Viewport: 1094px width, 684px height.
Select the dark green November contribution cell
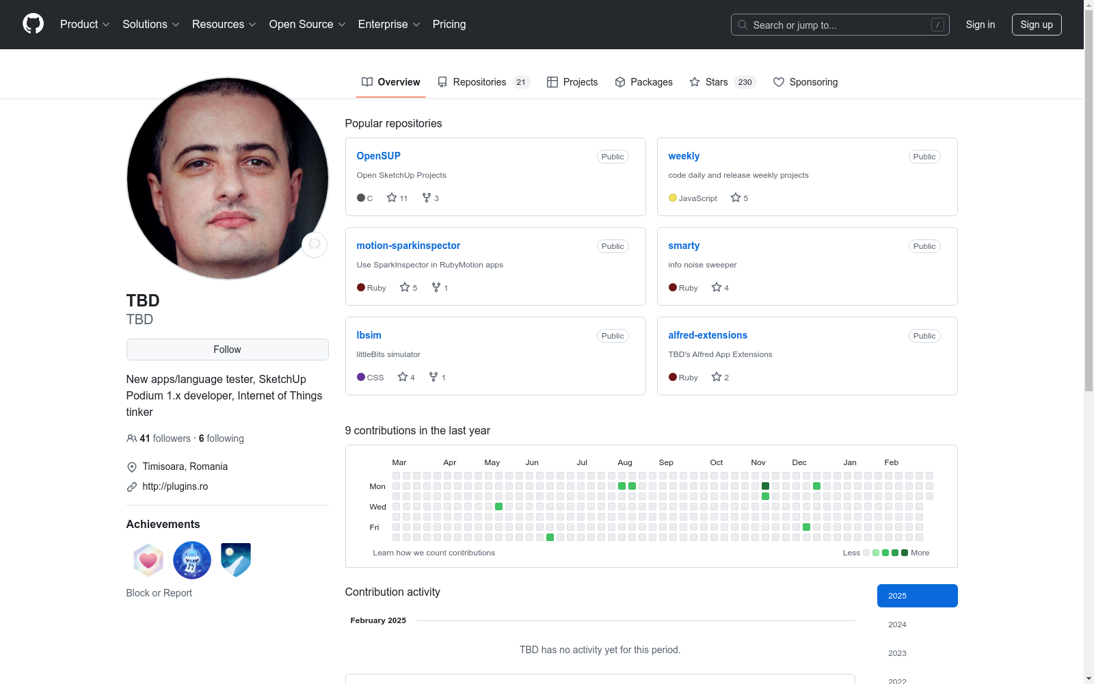pos(765,486)
